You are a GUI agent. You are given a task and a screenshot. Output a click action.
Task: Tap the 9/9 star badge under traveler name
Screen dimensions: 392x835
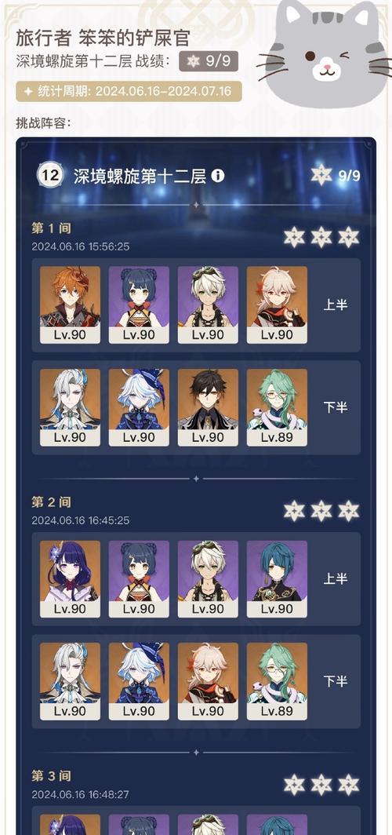209,61
